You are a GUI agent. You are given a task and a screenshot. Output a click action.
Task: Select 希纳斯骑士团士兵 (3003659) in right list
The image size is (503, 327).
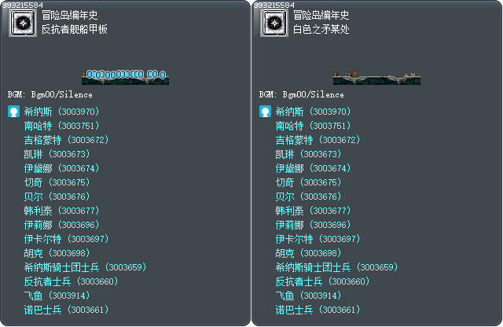coord(337,267)
